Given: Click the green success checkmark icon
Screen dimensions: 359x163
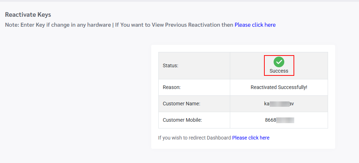Looking at the screenshot, I should [x=279, y=62].
